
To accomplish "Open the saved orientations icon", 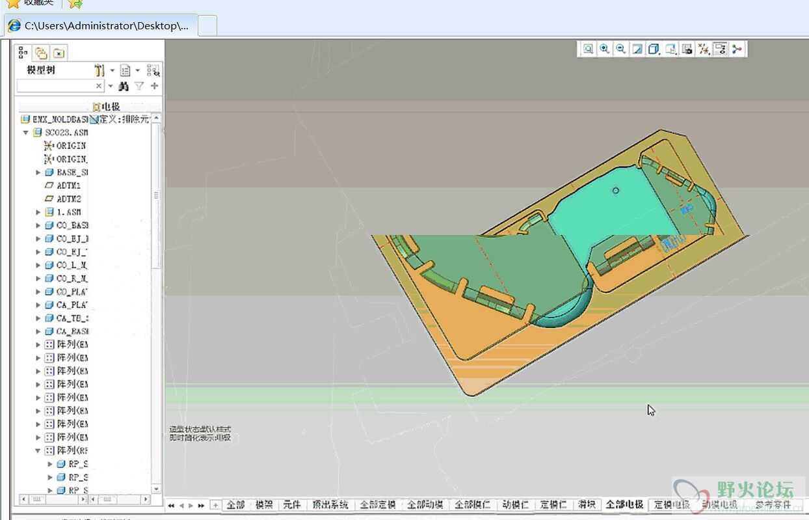I will click(x=670, y=49).
